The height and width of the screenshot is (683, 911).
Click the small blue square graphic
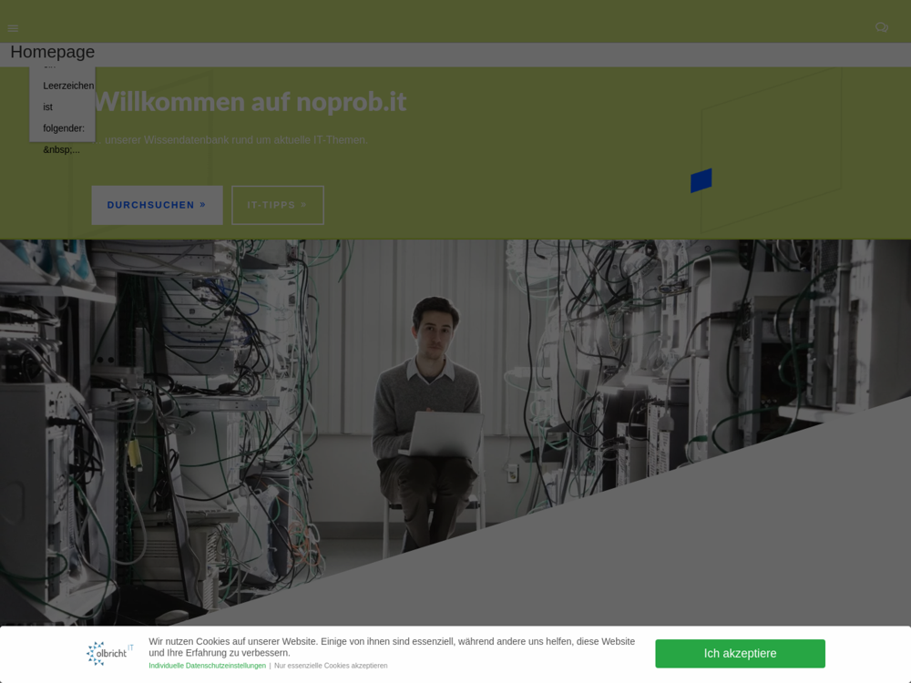point(701,180)
